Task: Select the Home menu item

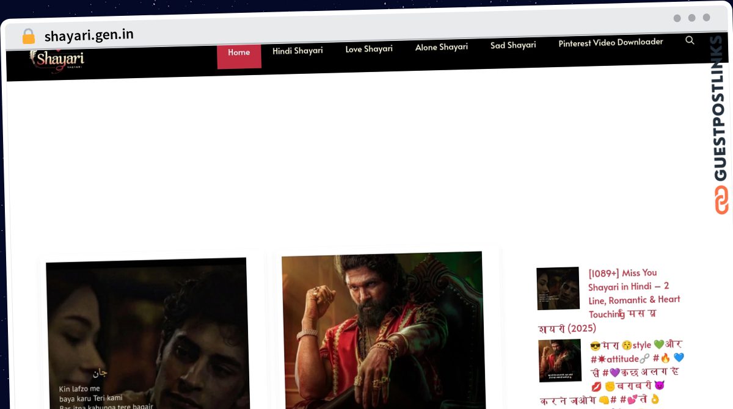Action: 239,53
